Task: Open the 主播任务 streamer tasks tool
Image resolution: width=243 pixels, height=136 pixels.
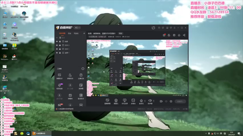Action: tap(81, 76)
